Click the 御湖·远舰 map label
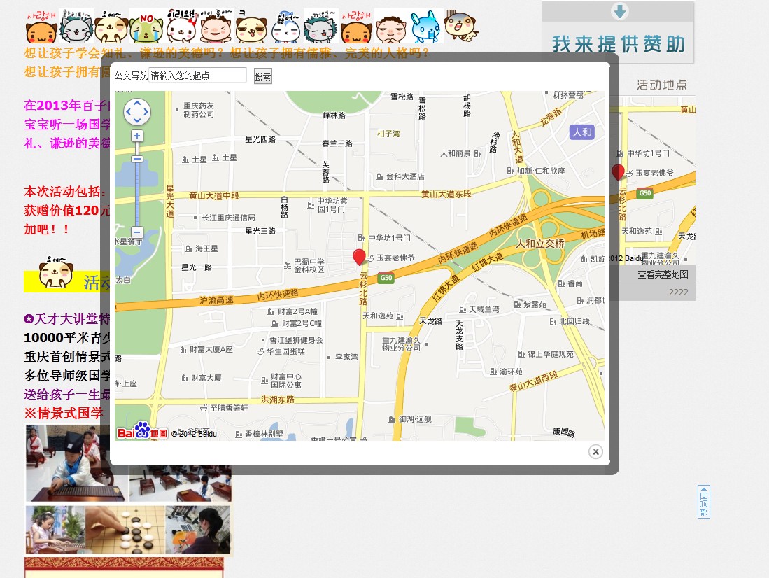This screenshot has width=769, height=578. coord(416,419)
